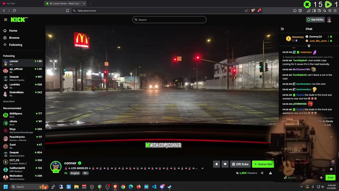The image size is (339, 191).
Task: Open CaliforniaOG ARC Raiders channel
Action: 23,170
